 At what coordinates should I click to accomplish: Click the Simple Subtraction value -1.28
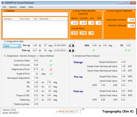[x=122, y=62]
